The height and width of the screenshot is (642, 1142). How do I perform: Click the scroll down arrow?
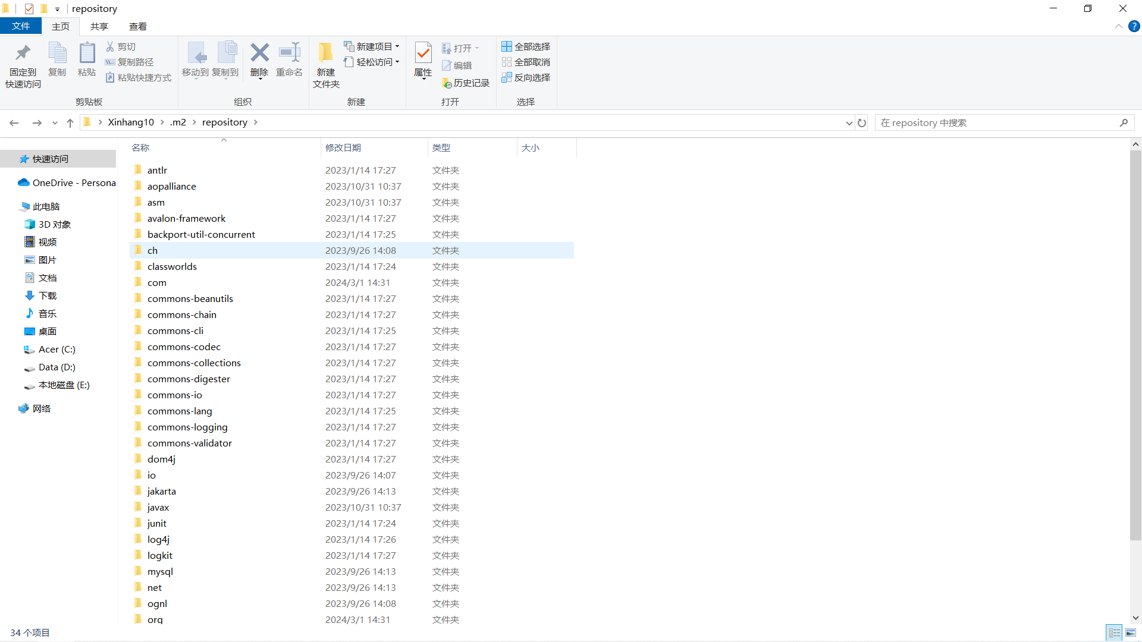click(x=1135, y=618)
